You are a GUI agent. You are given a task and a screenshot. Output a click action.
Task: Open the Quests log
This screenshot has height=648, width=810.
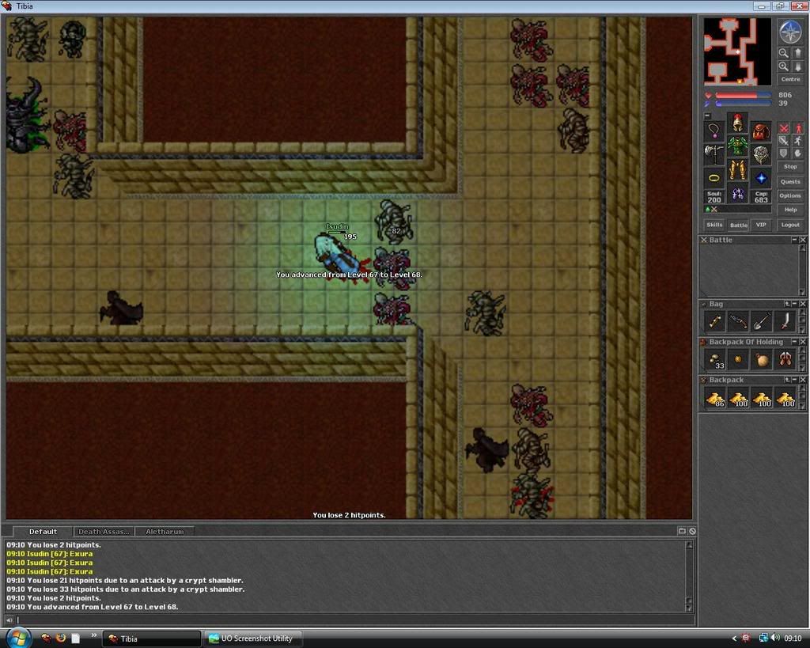(x=790, y=181)
